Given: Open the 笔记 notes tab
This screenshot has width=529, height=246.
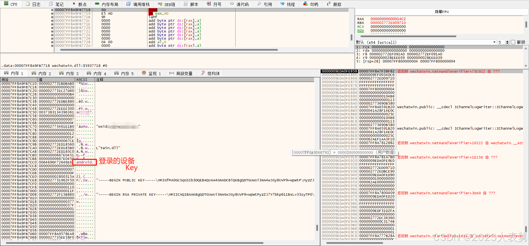Looking at the screenshot, I should [56, 4].
